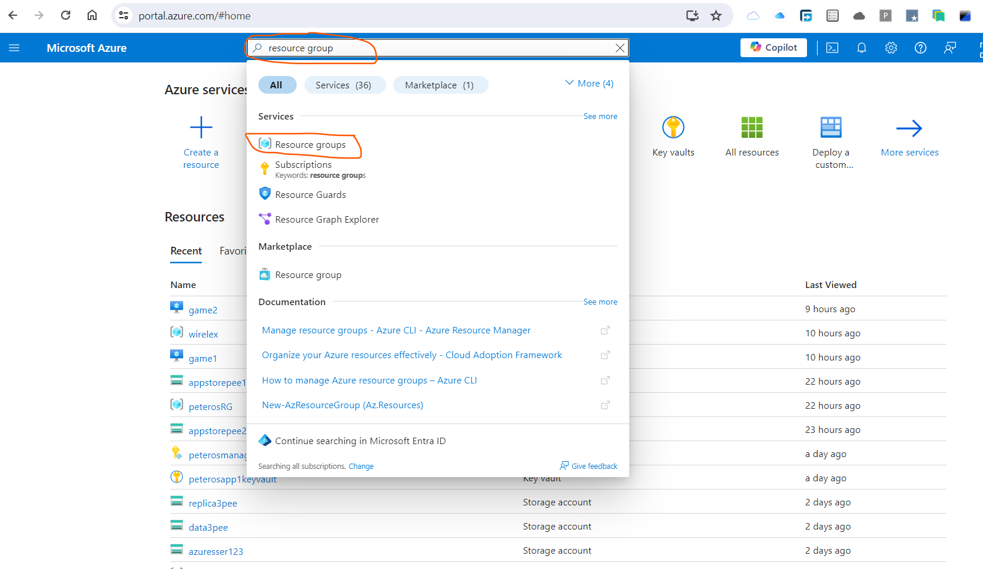
Task: Go back in the browser
Action: pyautogui.click(x=13, y=15)
